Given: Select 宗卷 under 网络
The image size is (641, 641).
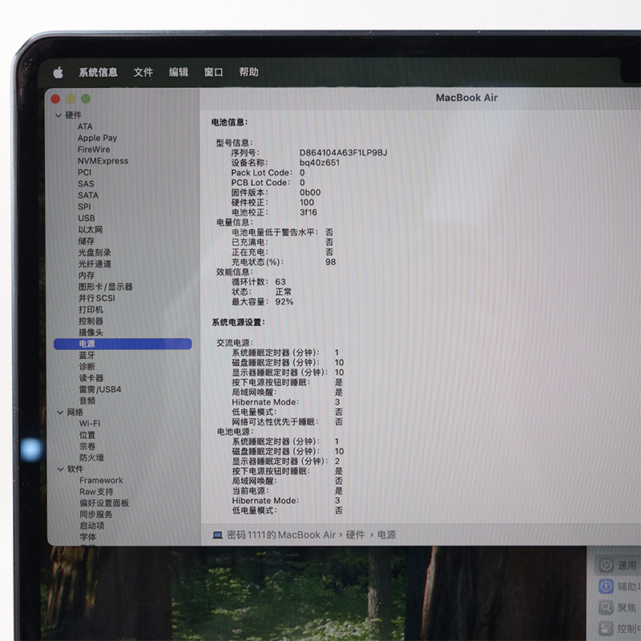Looking at the screenshot, I should pos(87,446).
